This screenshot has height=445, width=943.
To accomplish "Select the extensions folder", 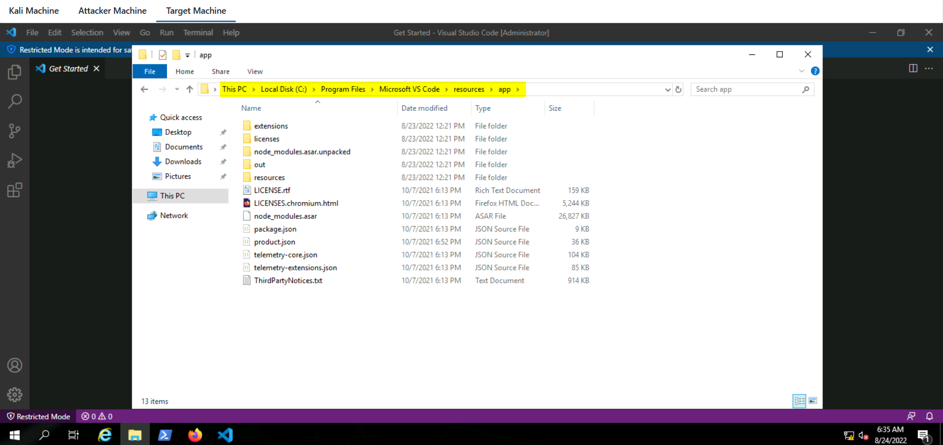I will coord(271,126).
